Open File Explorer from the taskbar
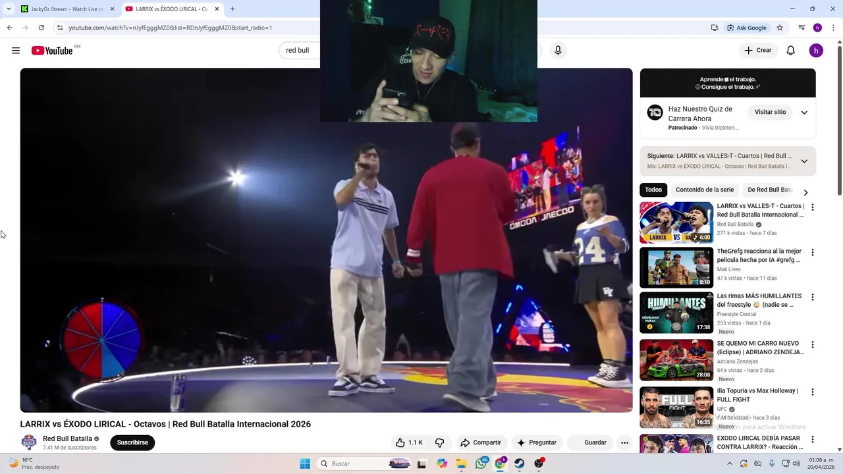The image size is (843, 474). tap(461, 463)
